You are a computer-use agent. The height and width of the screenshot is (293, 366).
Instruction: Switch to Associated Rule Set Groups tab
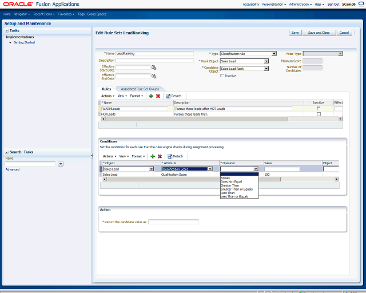pos(140,89)
